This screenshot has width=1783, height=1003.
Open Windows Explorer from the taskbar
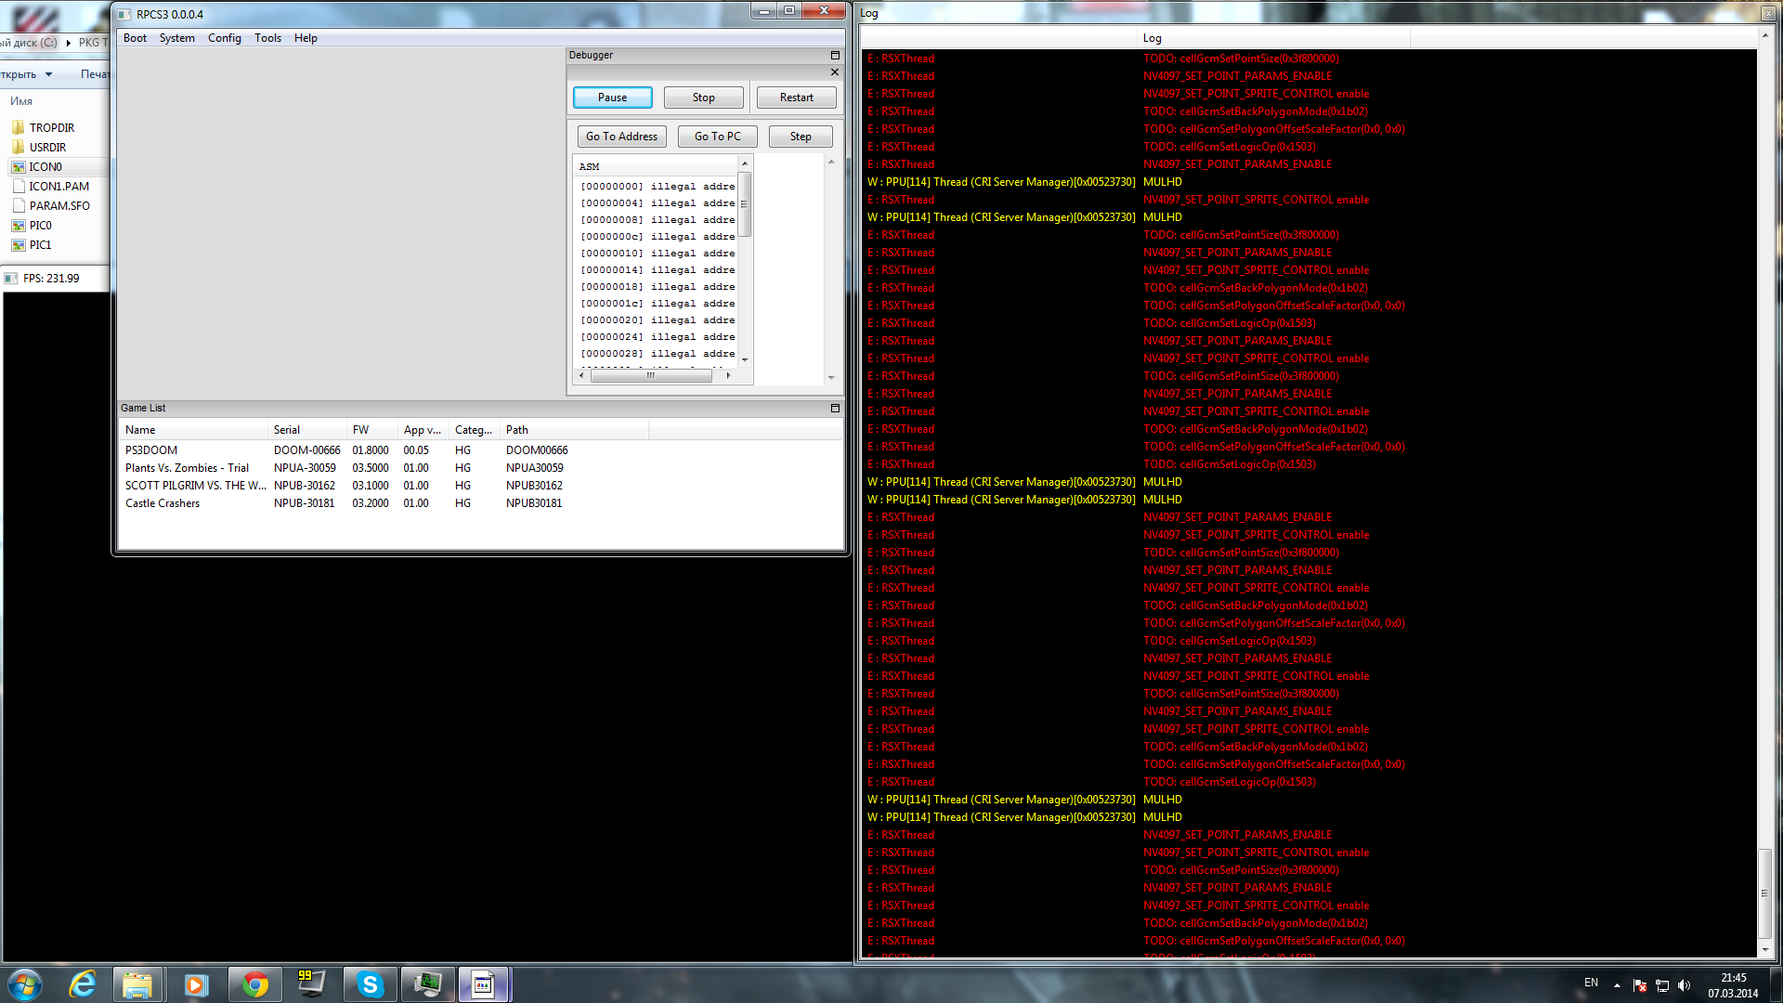[x=137, y=984]
